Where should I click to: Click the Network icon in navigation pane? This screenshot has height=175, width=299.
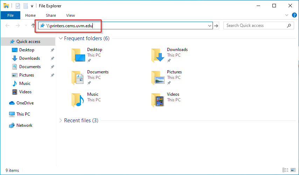(x=12, y=125)
